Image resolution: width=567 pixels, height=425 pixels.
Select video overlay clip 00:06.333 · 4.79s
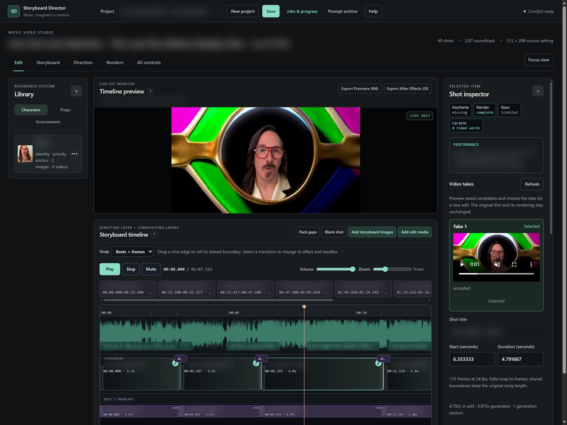[x=322, y=411]
